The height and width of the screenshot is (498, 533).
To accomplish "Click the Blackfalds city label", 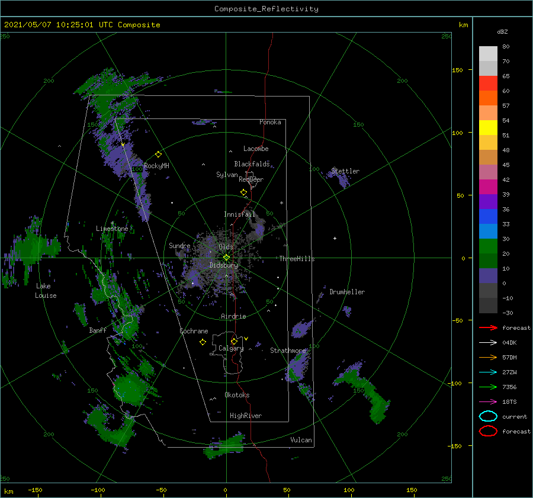I will 252,164.
